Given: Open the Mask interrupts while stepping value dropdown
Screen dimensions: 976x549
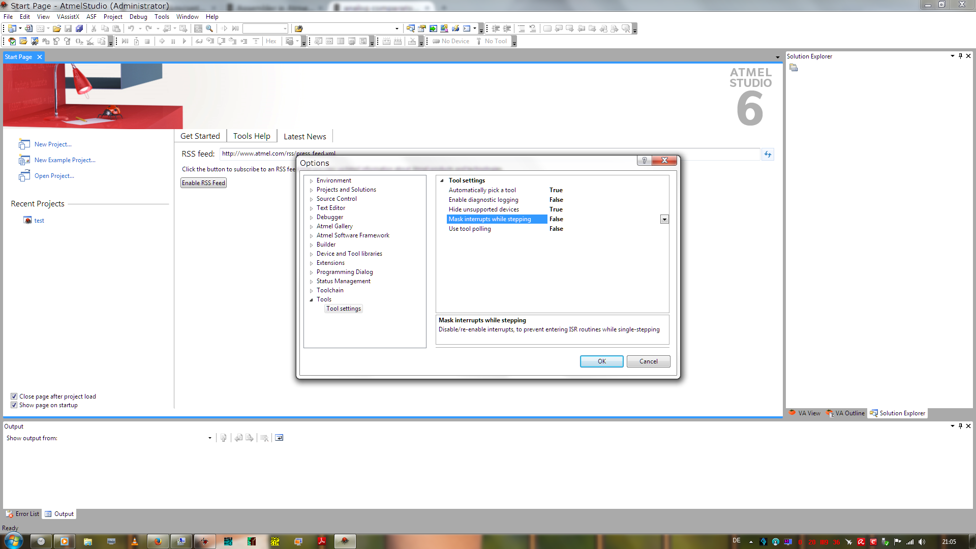Looking at the screenshot, I should 664,219.
